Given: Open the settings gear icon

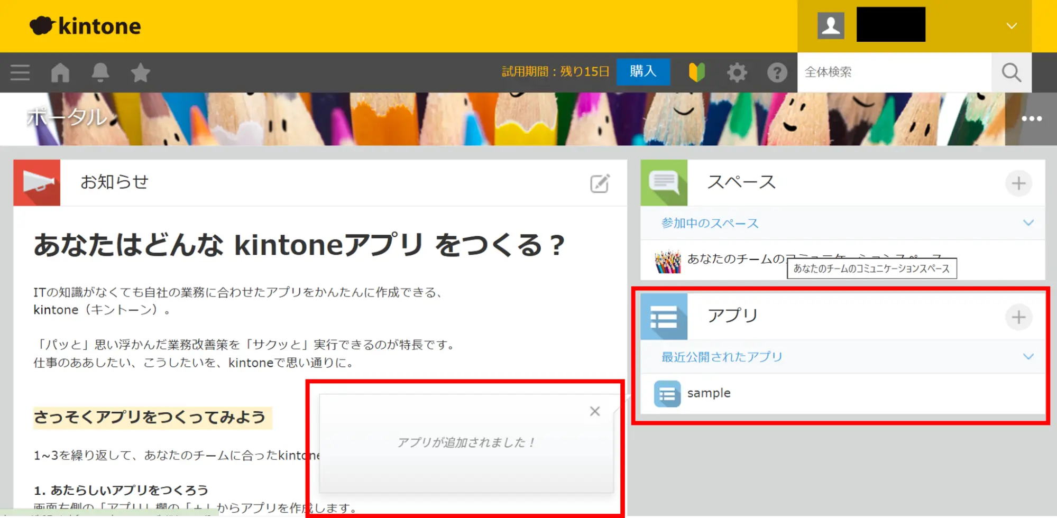Looking at the screenshot, I should click(737, 72).
